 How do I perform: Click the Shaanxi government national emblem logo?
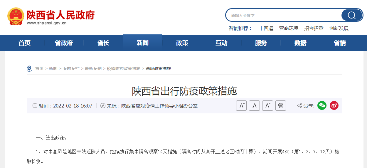click(16, 16)
